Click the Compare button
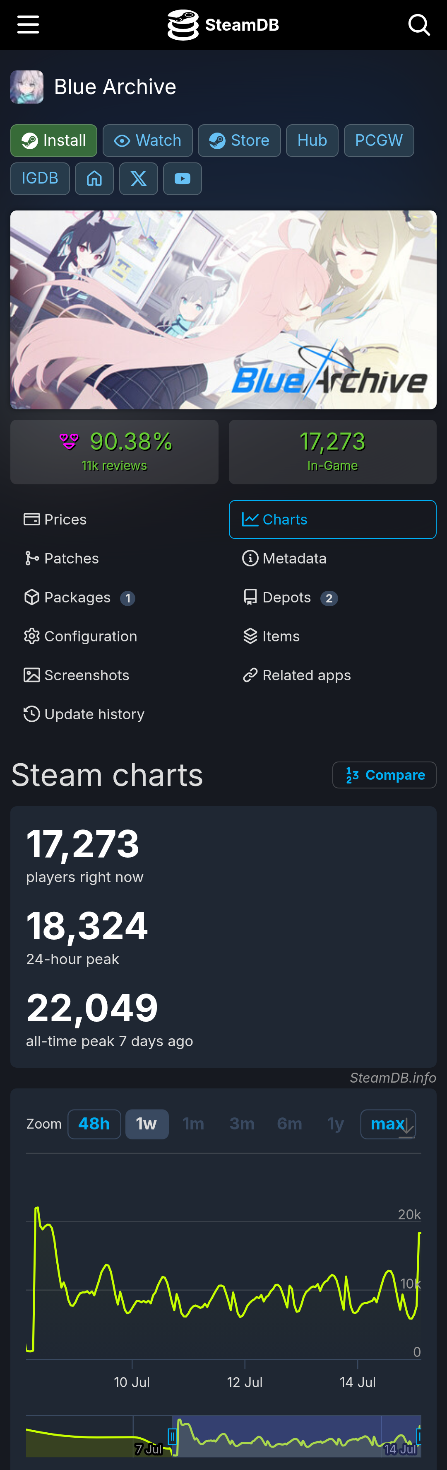 [384, 774]
